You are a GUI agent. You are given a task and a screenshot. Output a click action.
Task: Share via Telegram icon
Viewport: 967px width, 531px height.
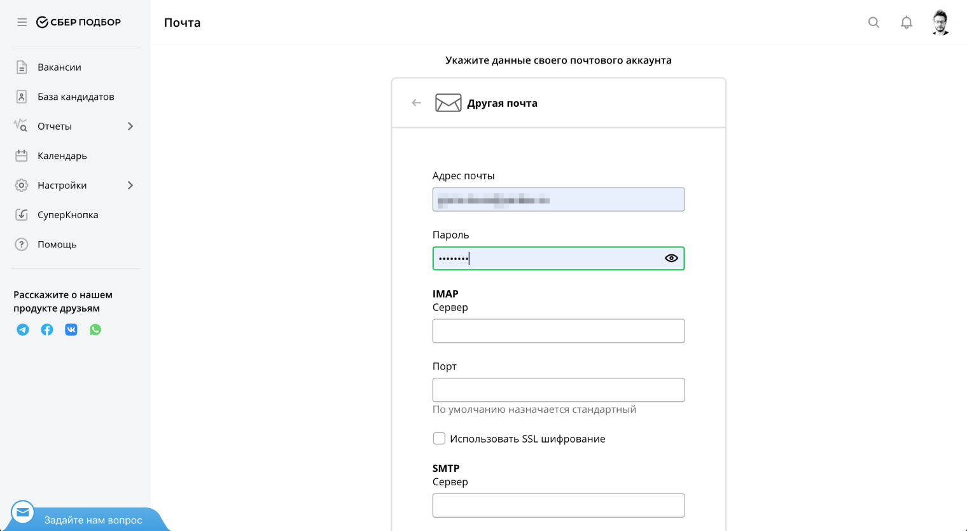point(23,329)
